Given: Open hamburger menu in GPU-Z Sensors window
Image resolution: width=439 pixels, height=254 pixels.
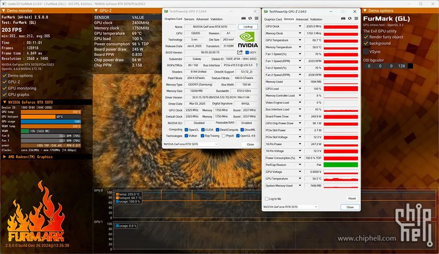Looking at the screenshot, I should click(356, 18).
